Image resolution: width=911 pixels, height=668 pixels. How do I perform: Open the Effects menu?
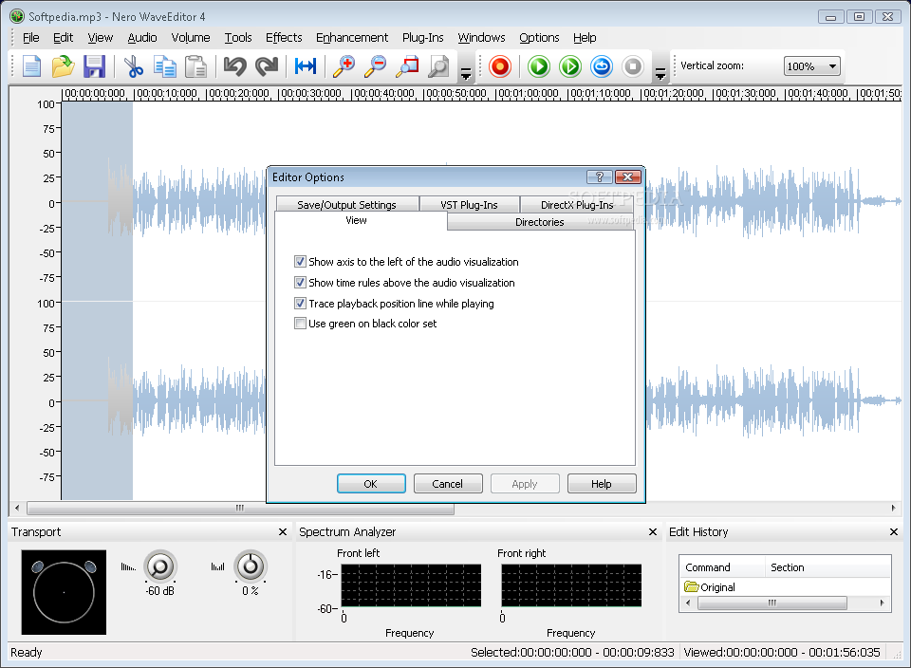click(x=284, y=38)
